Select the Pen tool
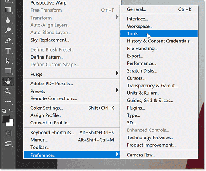Image resolution: width=206 pixels, height=171 pixels. click(8, 41)
